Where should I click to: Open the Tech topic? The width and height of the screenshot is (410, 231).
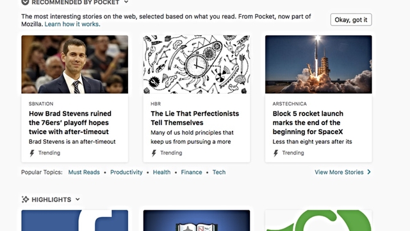click(x=219, y=172)
